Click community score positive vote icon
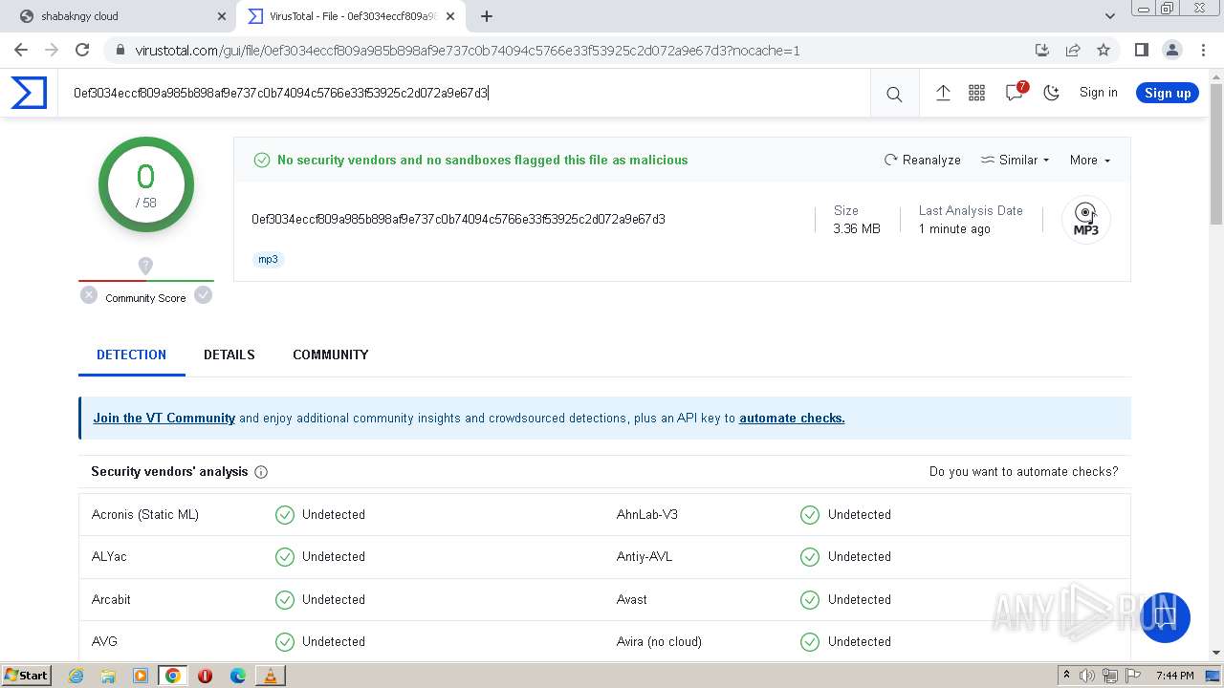1224x688 pixels. point(203,295)
